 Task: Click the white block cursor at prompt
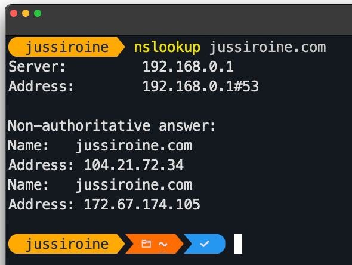coord(238,244)
